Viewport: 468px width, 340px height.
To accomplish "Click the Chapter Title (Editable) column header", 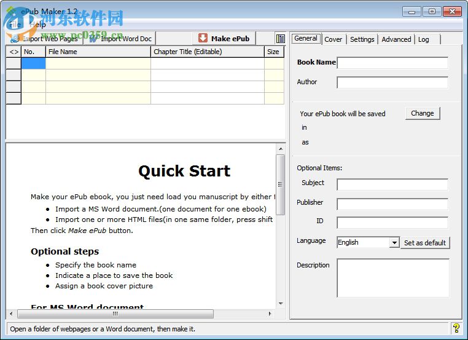I will (208, 52).
